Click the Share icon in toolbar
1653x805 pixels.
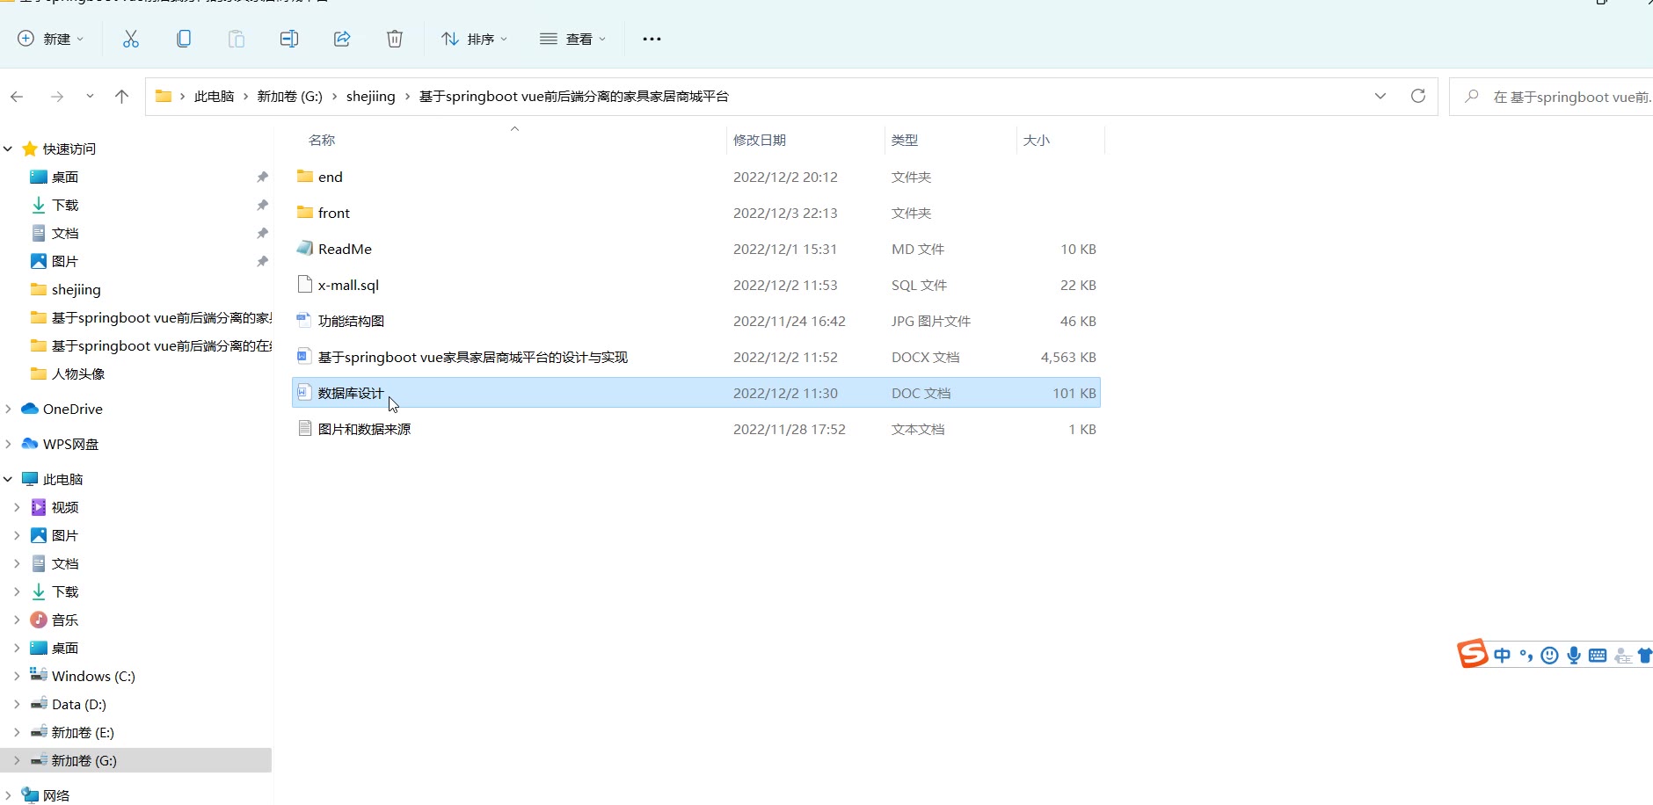tap(342, 39)
